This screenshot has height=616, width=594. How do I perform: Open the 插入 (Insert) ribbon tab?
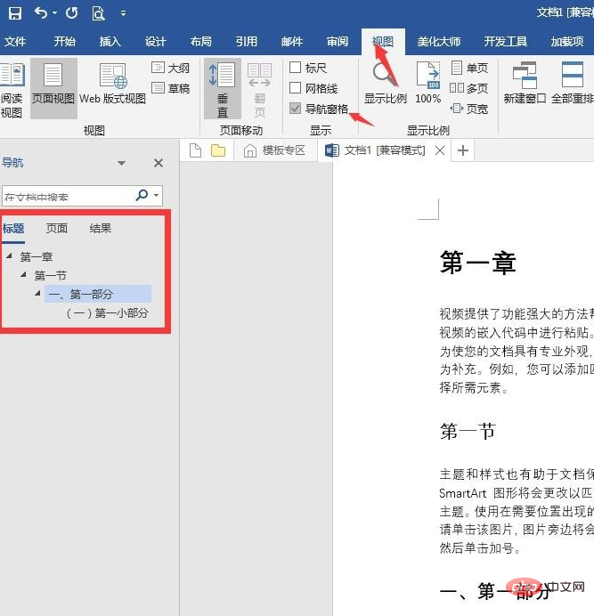[110, 41]
